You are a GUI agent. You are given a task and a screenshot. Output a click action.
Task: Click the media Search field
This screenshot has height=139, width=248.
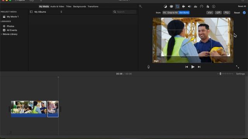(x=125, y=12)
